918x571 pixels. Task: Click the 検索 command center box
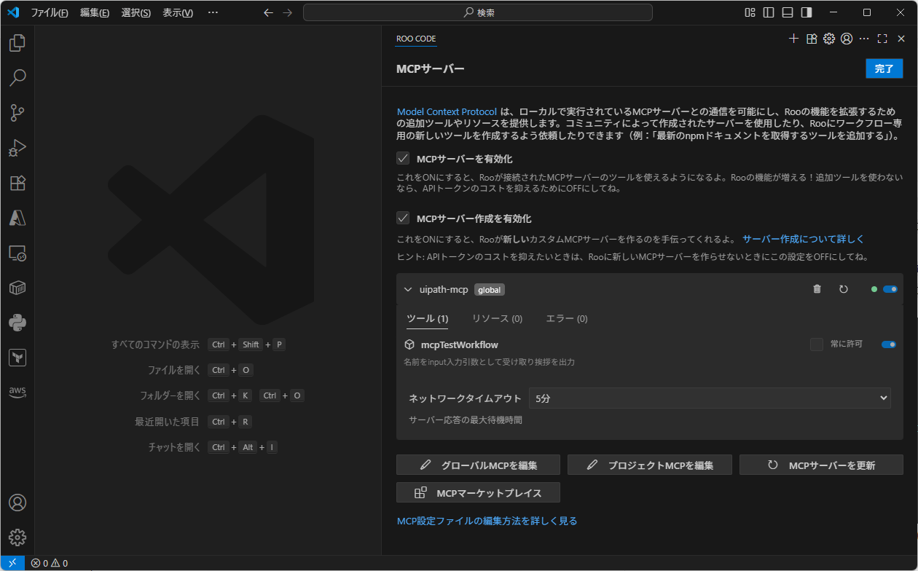tap(478, 12)
